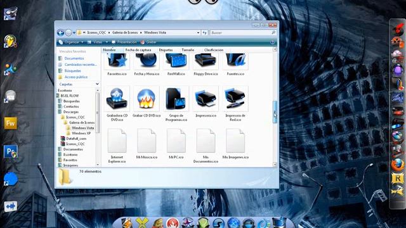Open the Explorer help question mark icon
406x228 pixels.
tap(272, 42)
